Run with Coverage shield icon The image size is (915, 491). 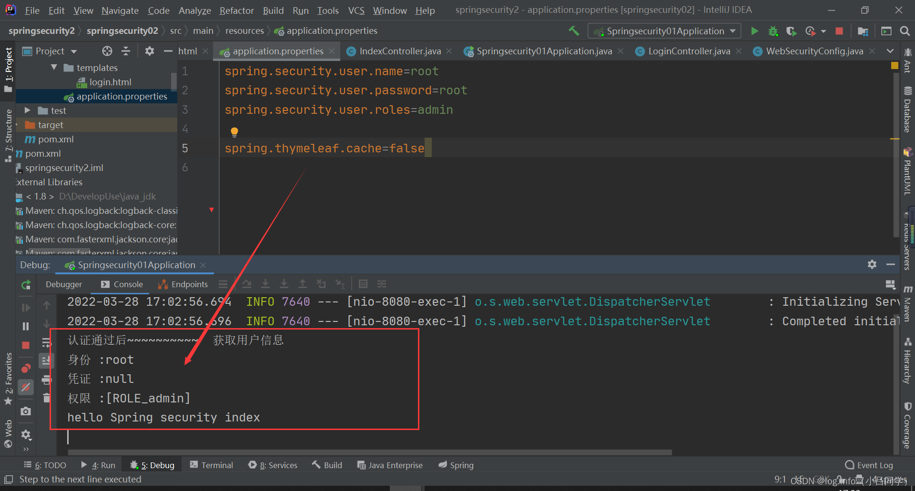pyautogui.click(x=792, y=31)
